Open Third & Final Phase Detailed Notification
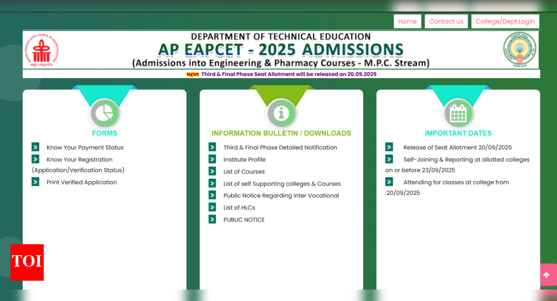The height and width of the screenshot is (301, 557). pyautogui.click(x=280, y=147)
